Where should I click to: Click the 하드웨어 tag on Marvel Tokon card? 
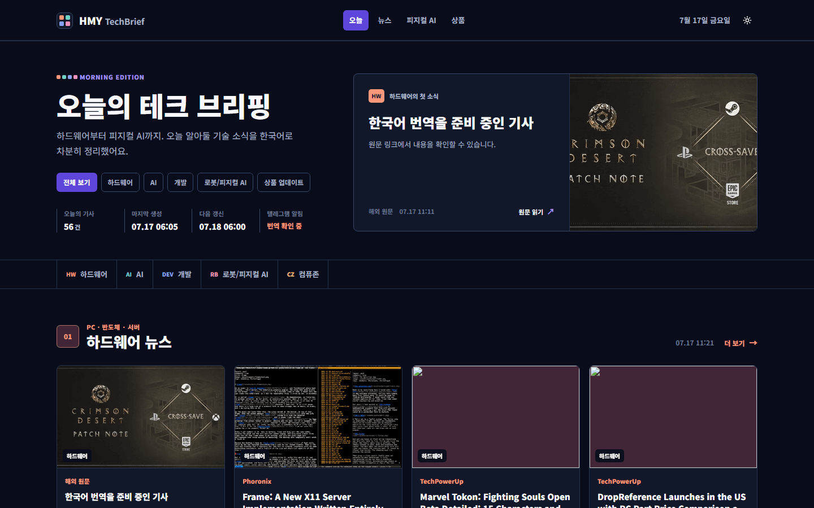[x=432, y=456]
